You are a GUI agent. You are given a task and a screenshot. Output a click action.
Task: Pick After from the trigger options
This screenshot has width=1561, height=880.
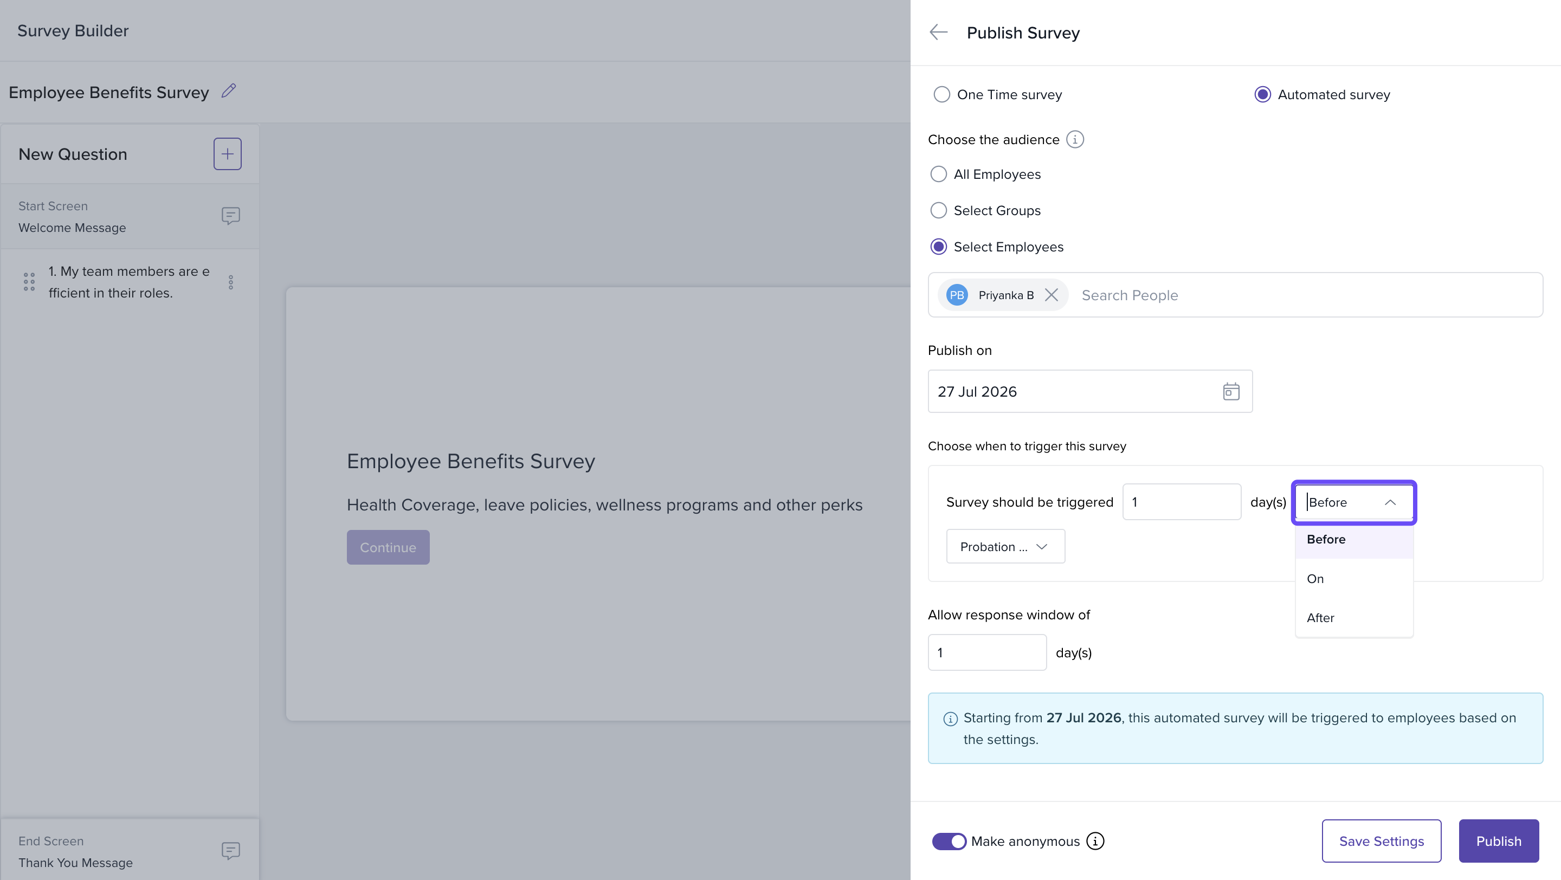tap(1354, 618)
